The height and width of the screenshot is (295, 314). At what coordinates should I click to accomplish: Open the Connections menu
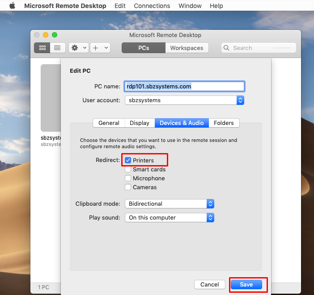tap(152, 6)
